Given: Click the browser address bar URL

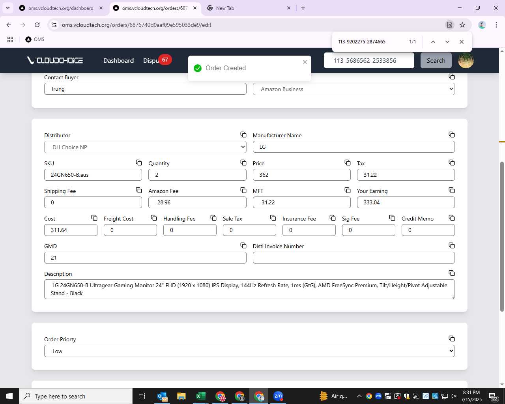Looking at the screenshot, I should click(137, 25).
